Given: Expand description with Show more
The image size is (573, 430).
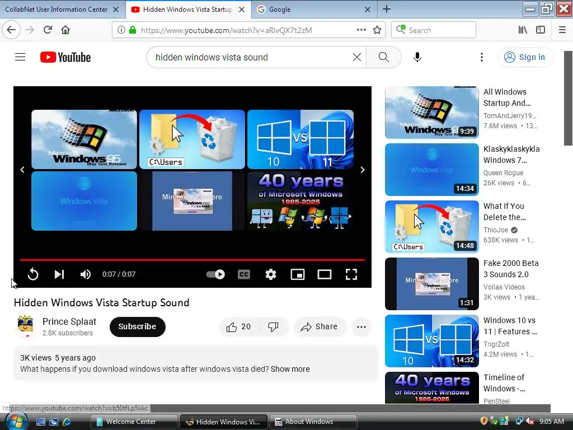Looking at the screenshot, I should tap(290, 369).
